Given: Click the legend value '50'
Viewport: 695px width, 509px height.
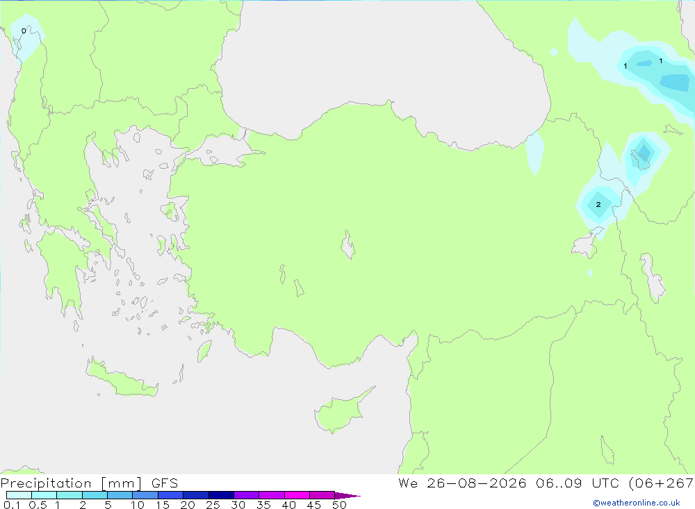Looking at the screenshot, I should pyautogui.click(x=339, y=505).
